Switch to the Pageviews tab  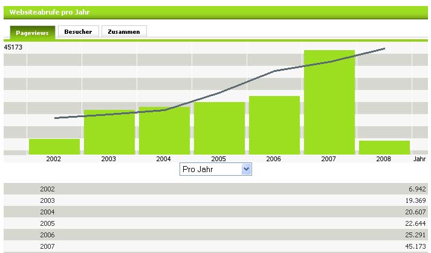(x=32, y=33)
